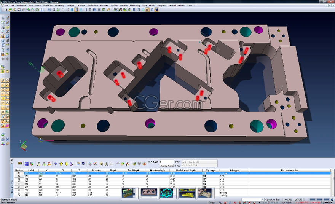
Task: Open the thumbnail showing the pink plate
Action: [149, 193]
